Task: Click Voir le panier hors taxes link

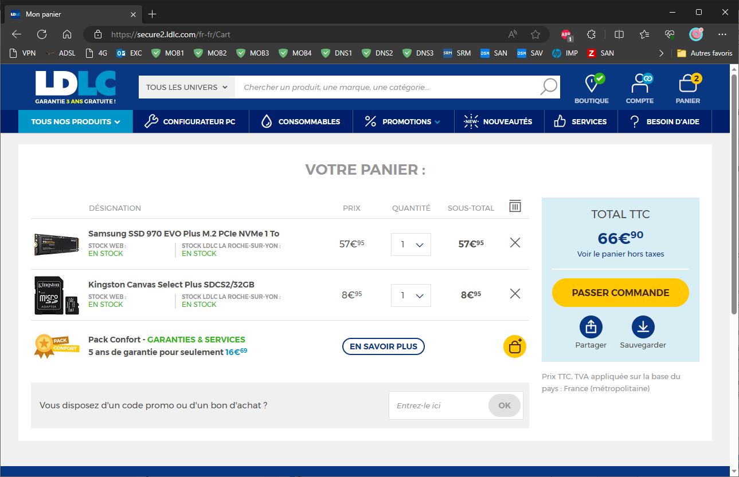Action: tap(620, 254)
